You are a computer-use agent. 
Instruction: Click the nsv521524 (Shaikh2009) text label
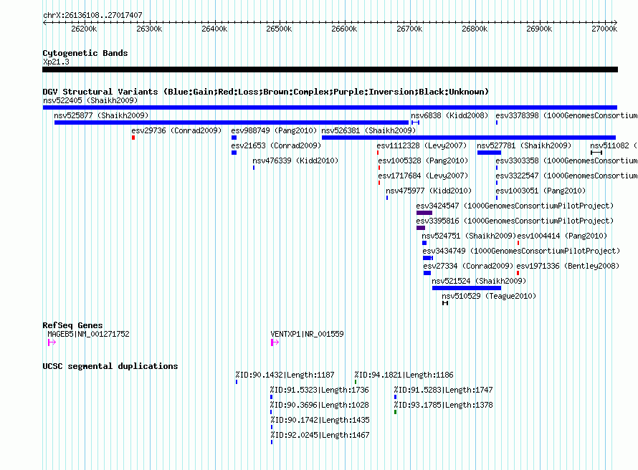479,281
